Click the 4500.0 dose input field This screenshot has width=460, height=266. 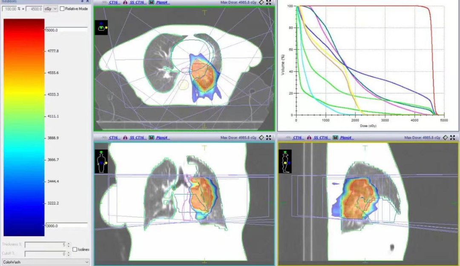(x=34, y=9)
